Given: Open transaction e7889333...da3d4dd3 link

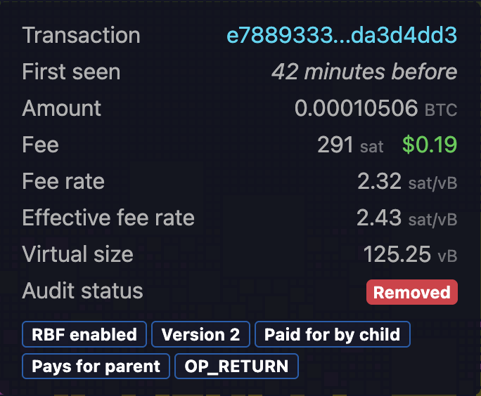Looking at the screenshot, I should click(342, 35).
